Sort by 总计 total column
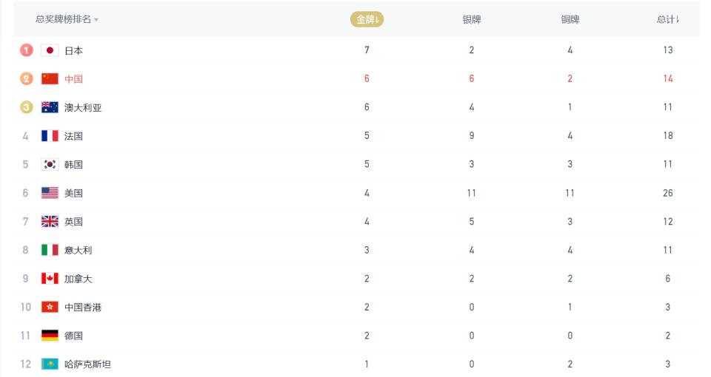 (667, 19)
